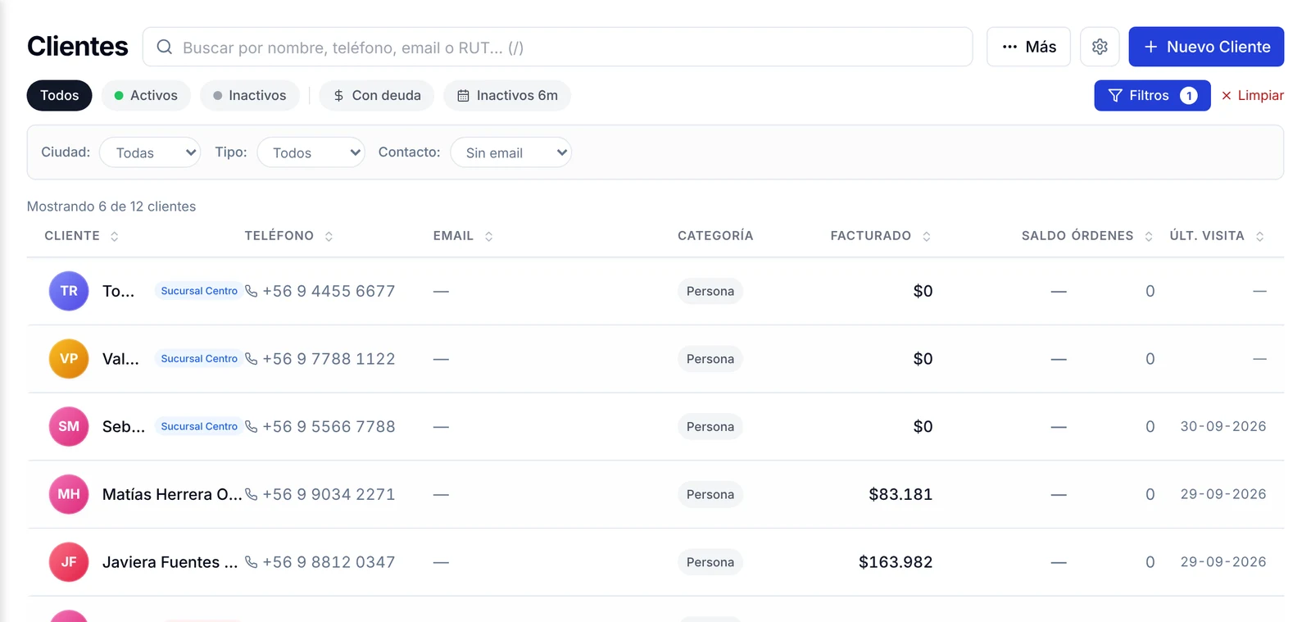Click Sucursal Centro badge in VP row
Image resolution: width=1311 pixels, height=622 pixels.
coord(199,359)
